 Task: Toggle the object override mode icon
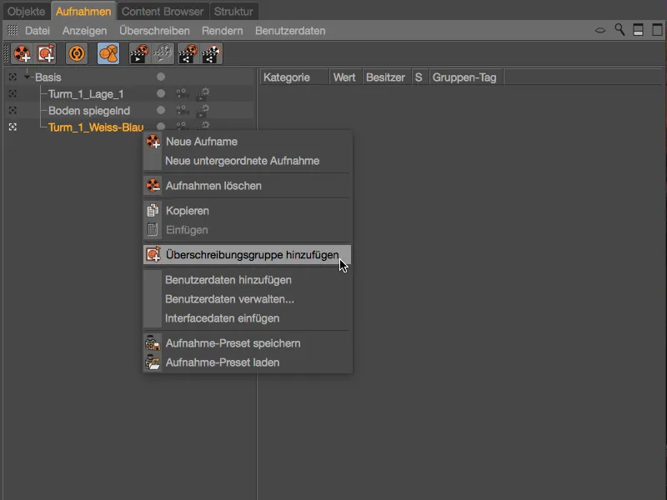click(108, 53)
